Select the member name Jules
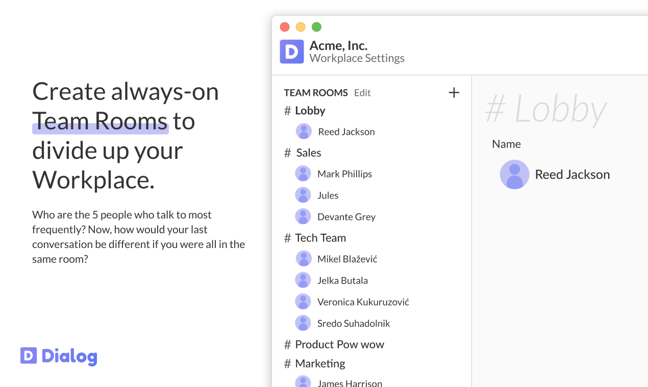The width and height of the screenshot is (648, 387). (x=328, y=196)
